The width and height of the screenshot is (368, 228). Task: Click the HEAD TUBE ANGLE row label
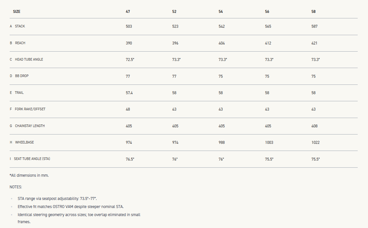(29, 60)
